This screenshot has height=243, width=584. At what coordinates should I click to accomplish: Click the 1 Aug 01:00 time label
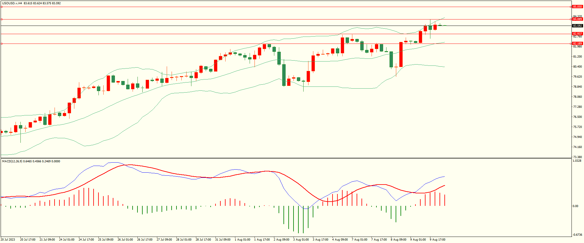coord(243,240)
